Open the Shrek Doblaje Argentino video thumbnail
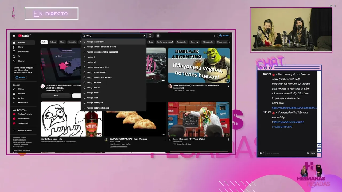The image size is (342, 192). tap(199, 65)
